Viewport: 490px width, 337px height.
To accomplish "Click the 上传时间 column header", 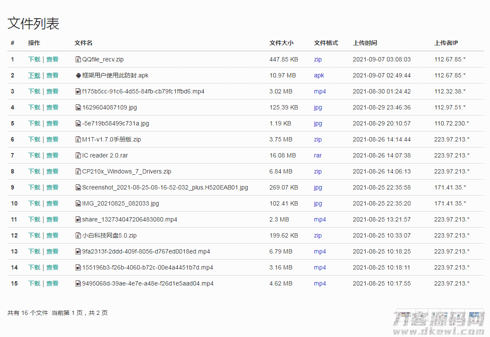I will 365,43.
